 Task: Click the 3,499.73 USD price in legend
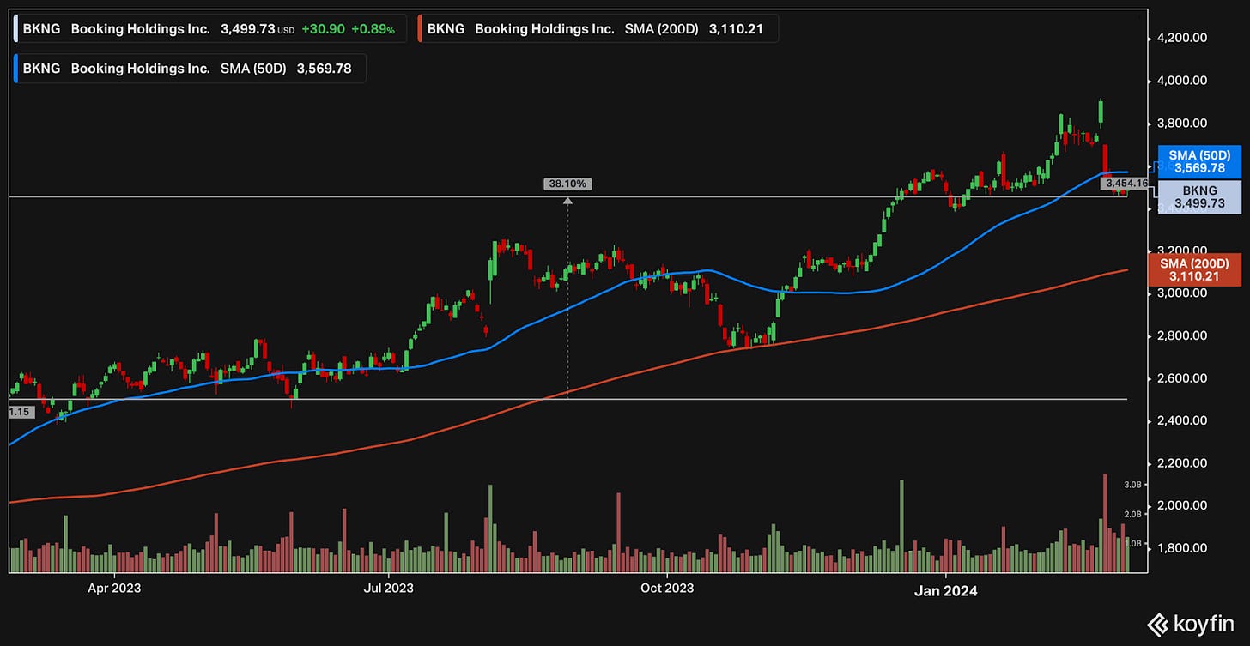click(258, 29)
